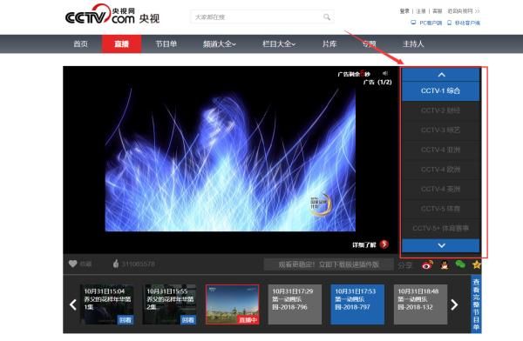Select channel CCTV-1 综合

click(x=441, y=91)
